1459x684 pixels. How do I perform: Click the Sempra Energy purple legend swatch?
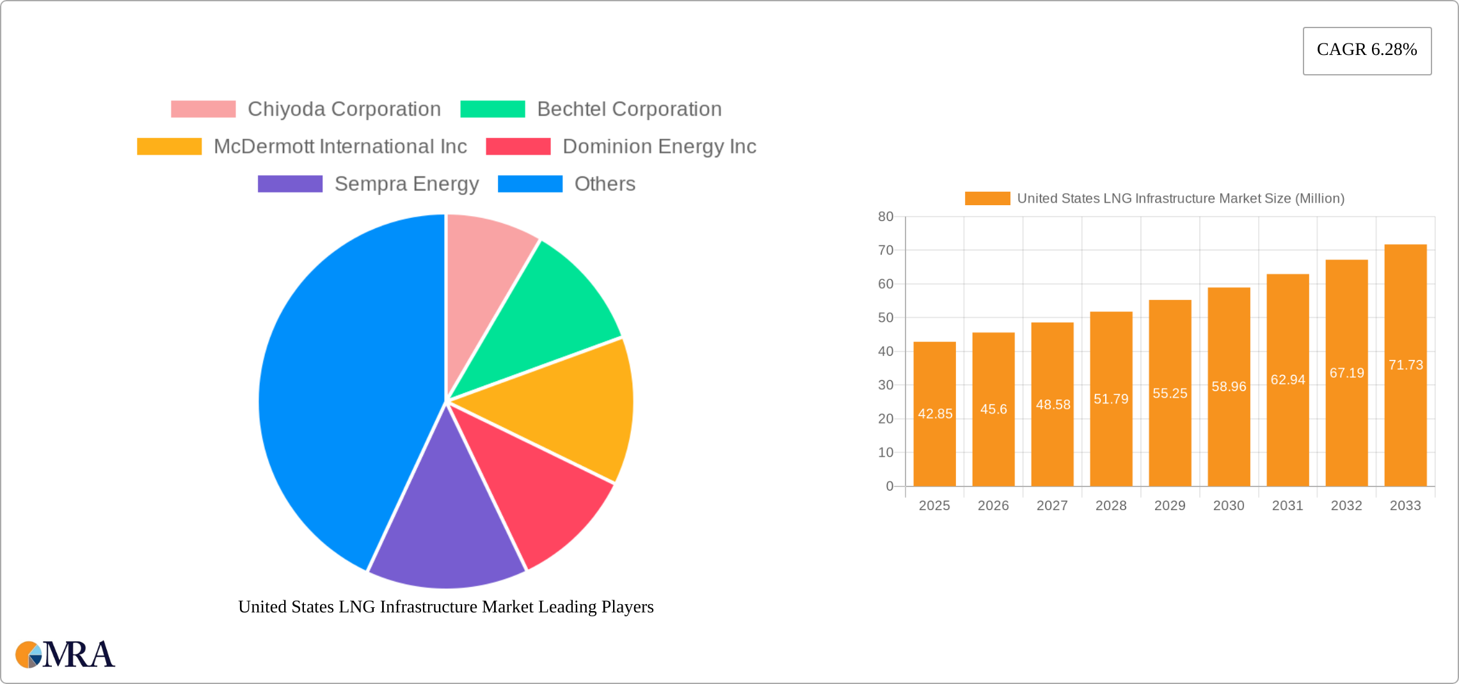click(x=290, y=184)
